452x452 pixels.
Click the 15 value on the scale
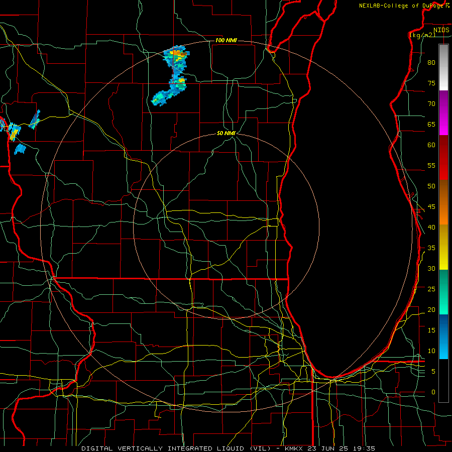click(431, 330)
